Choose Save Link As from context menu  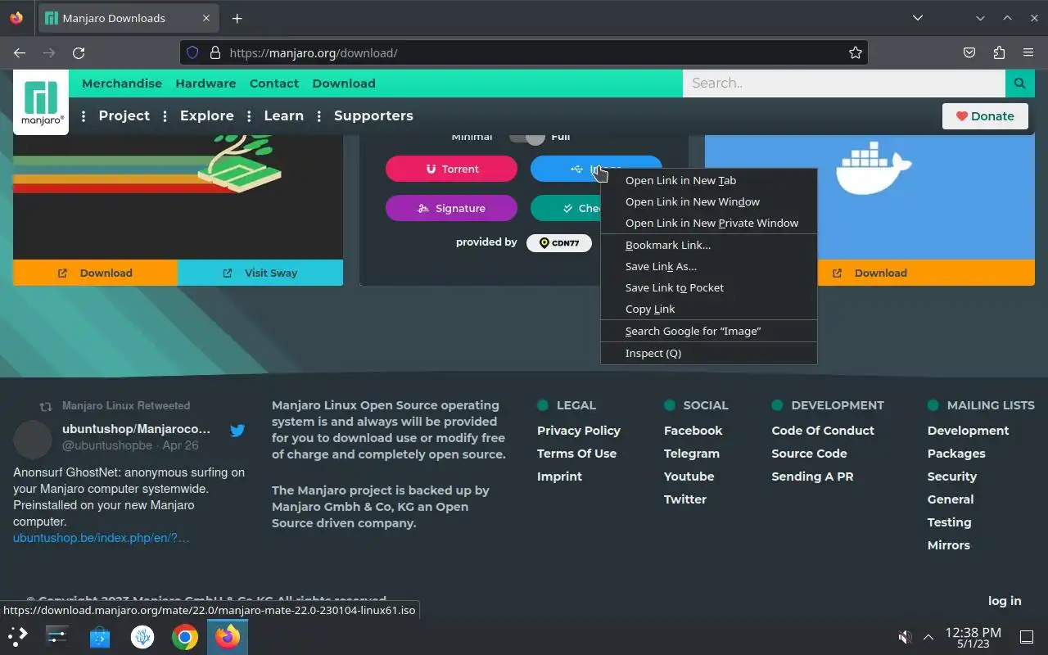tap(709, 266)
